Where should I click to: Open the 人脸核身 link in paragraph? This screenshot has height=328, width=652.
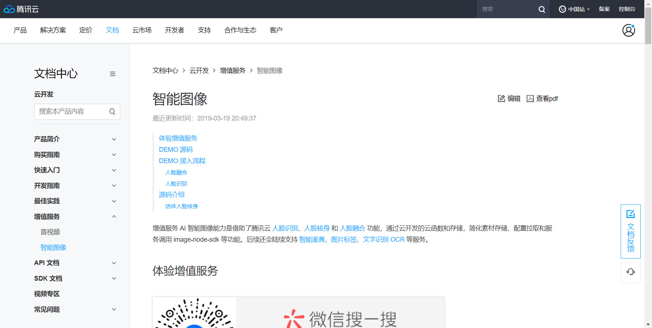(317, 228)
